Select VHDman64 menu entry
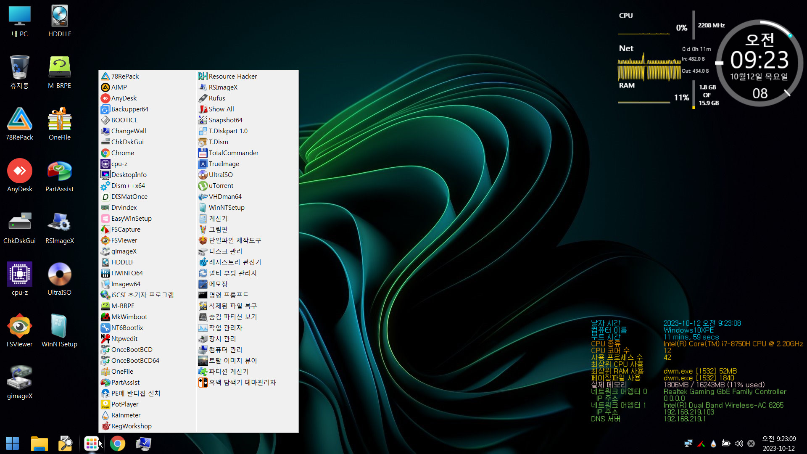Viewport: 807px width, 454px height. pyautogui.click(x=247, y=196)
